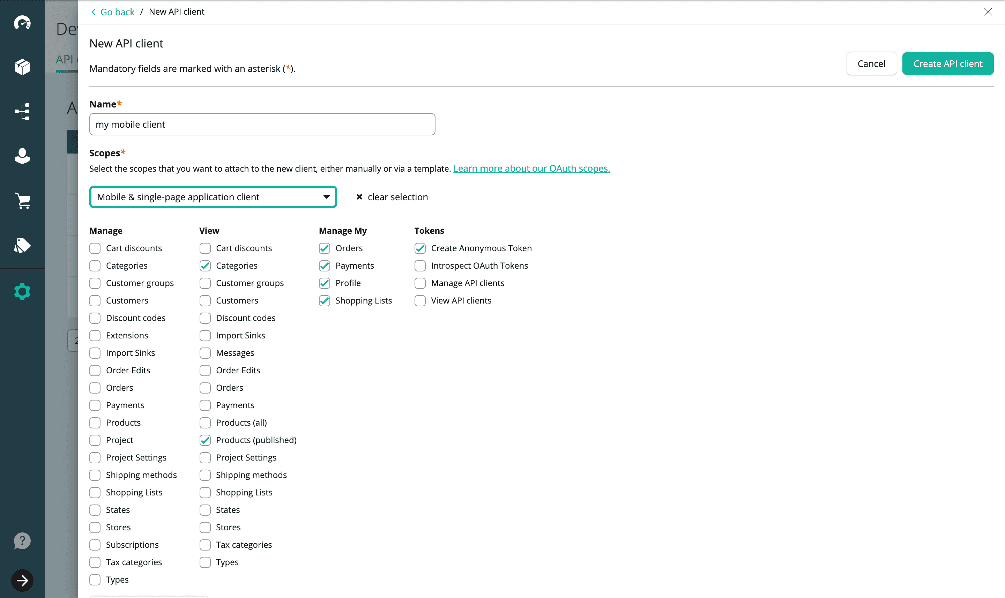Open Customers via the person icon
1005x598 pixels.
coord(22,156)
